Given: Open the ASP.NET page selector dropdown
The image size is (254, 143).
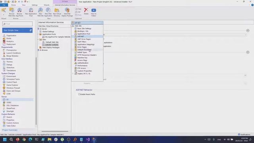Looking at the screenshot, I should [x=87, y=23].
